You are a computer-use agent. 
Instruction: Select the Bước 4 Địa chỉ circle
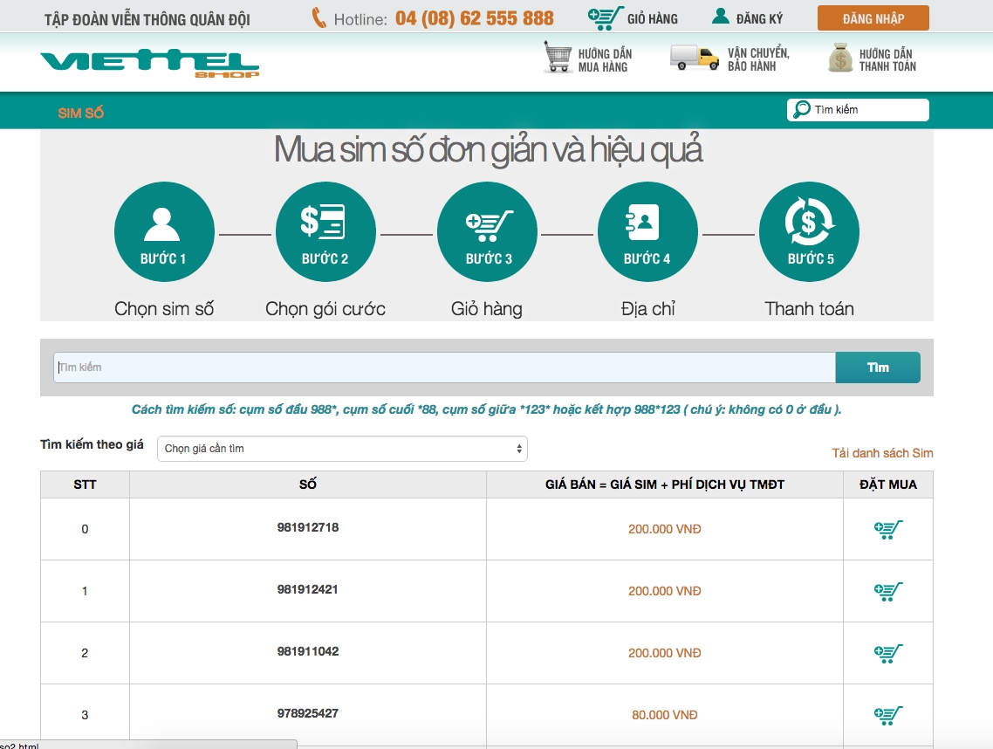coord(647,232)
